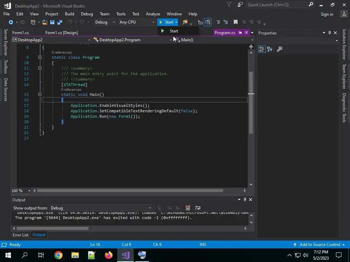Click the green Start debugging button
The width and height of the screenshot is (350, 262).
point(166,22)
